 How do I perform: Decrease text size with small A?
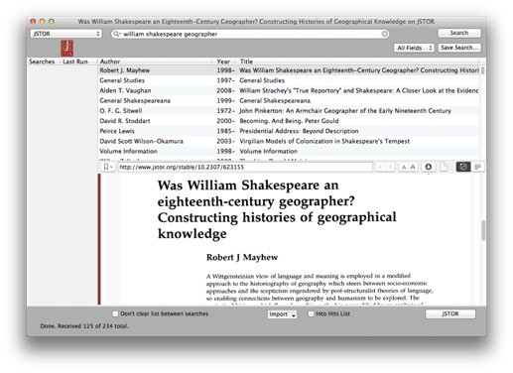click(x=404, y=167)
